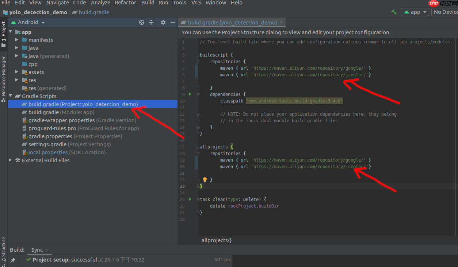This screenshot has height=267, width=458.
Task: Click the locate target icon in Project panel
Action: pos(142,22)
